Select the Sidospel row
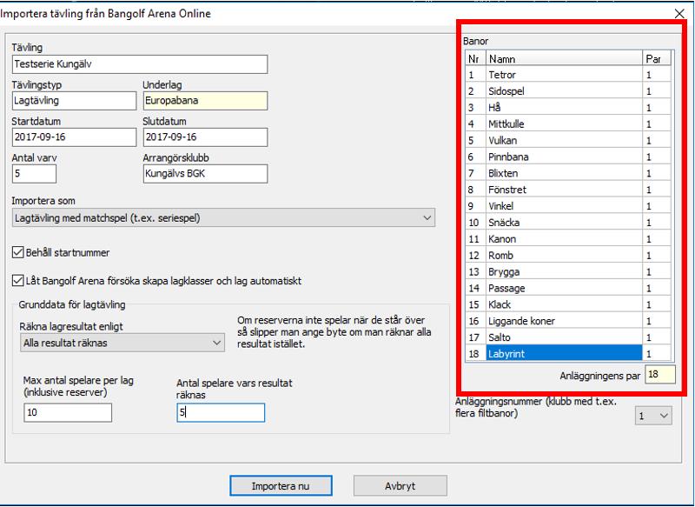This screenshot has width=695, height=507. click(568, 91)
